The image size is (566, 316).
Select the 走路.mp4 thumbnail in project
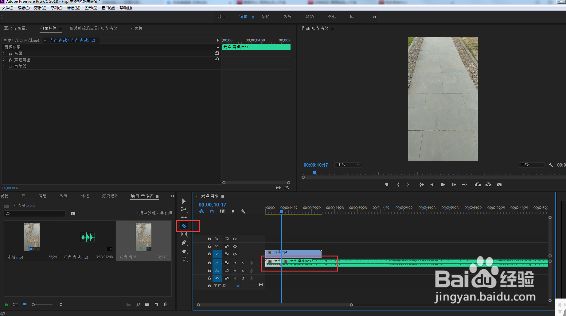click(32, 237)
